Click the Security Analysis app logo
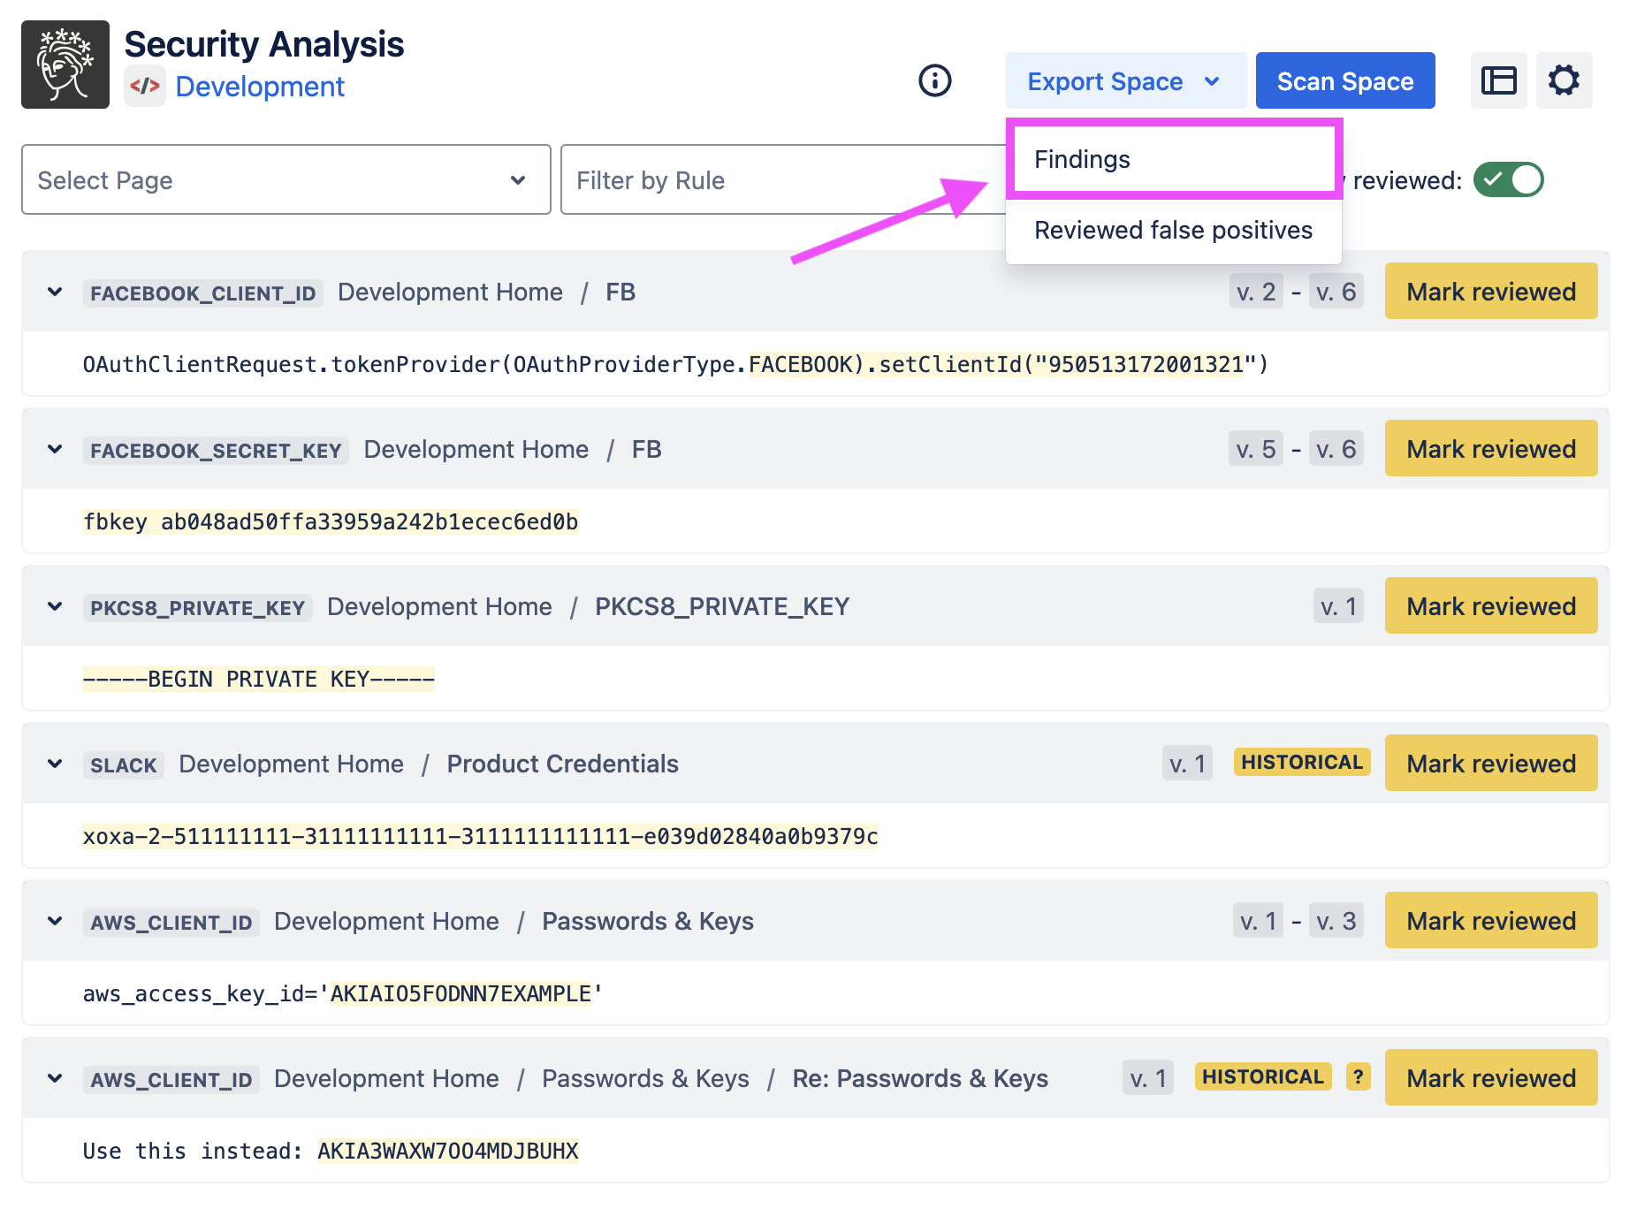Viewport: 1637px width, 1209px height. (x=65, y=65)
